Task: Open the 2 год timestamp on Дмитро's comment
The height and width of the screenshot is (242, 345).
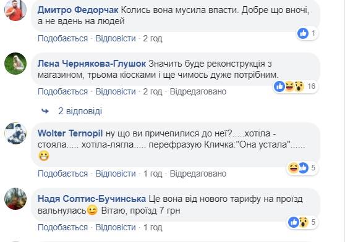Action: pyautogui.click(x=153, y=38)
